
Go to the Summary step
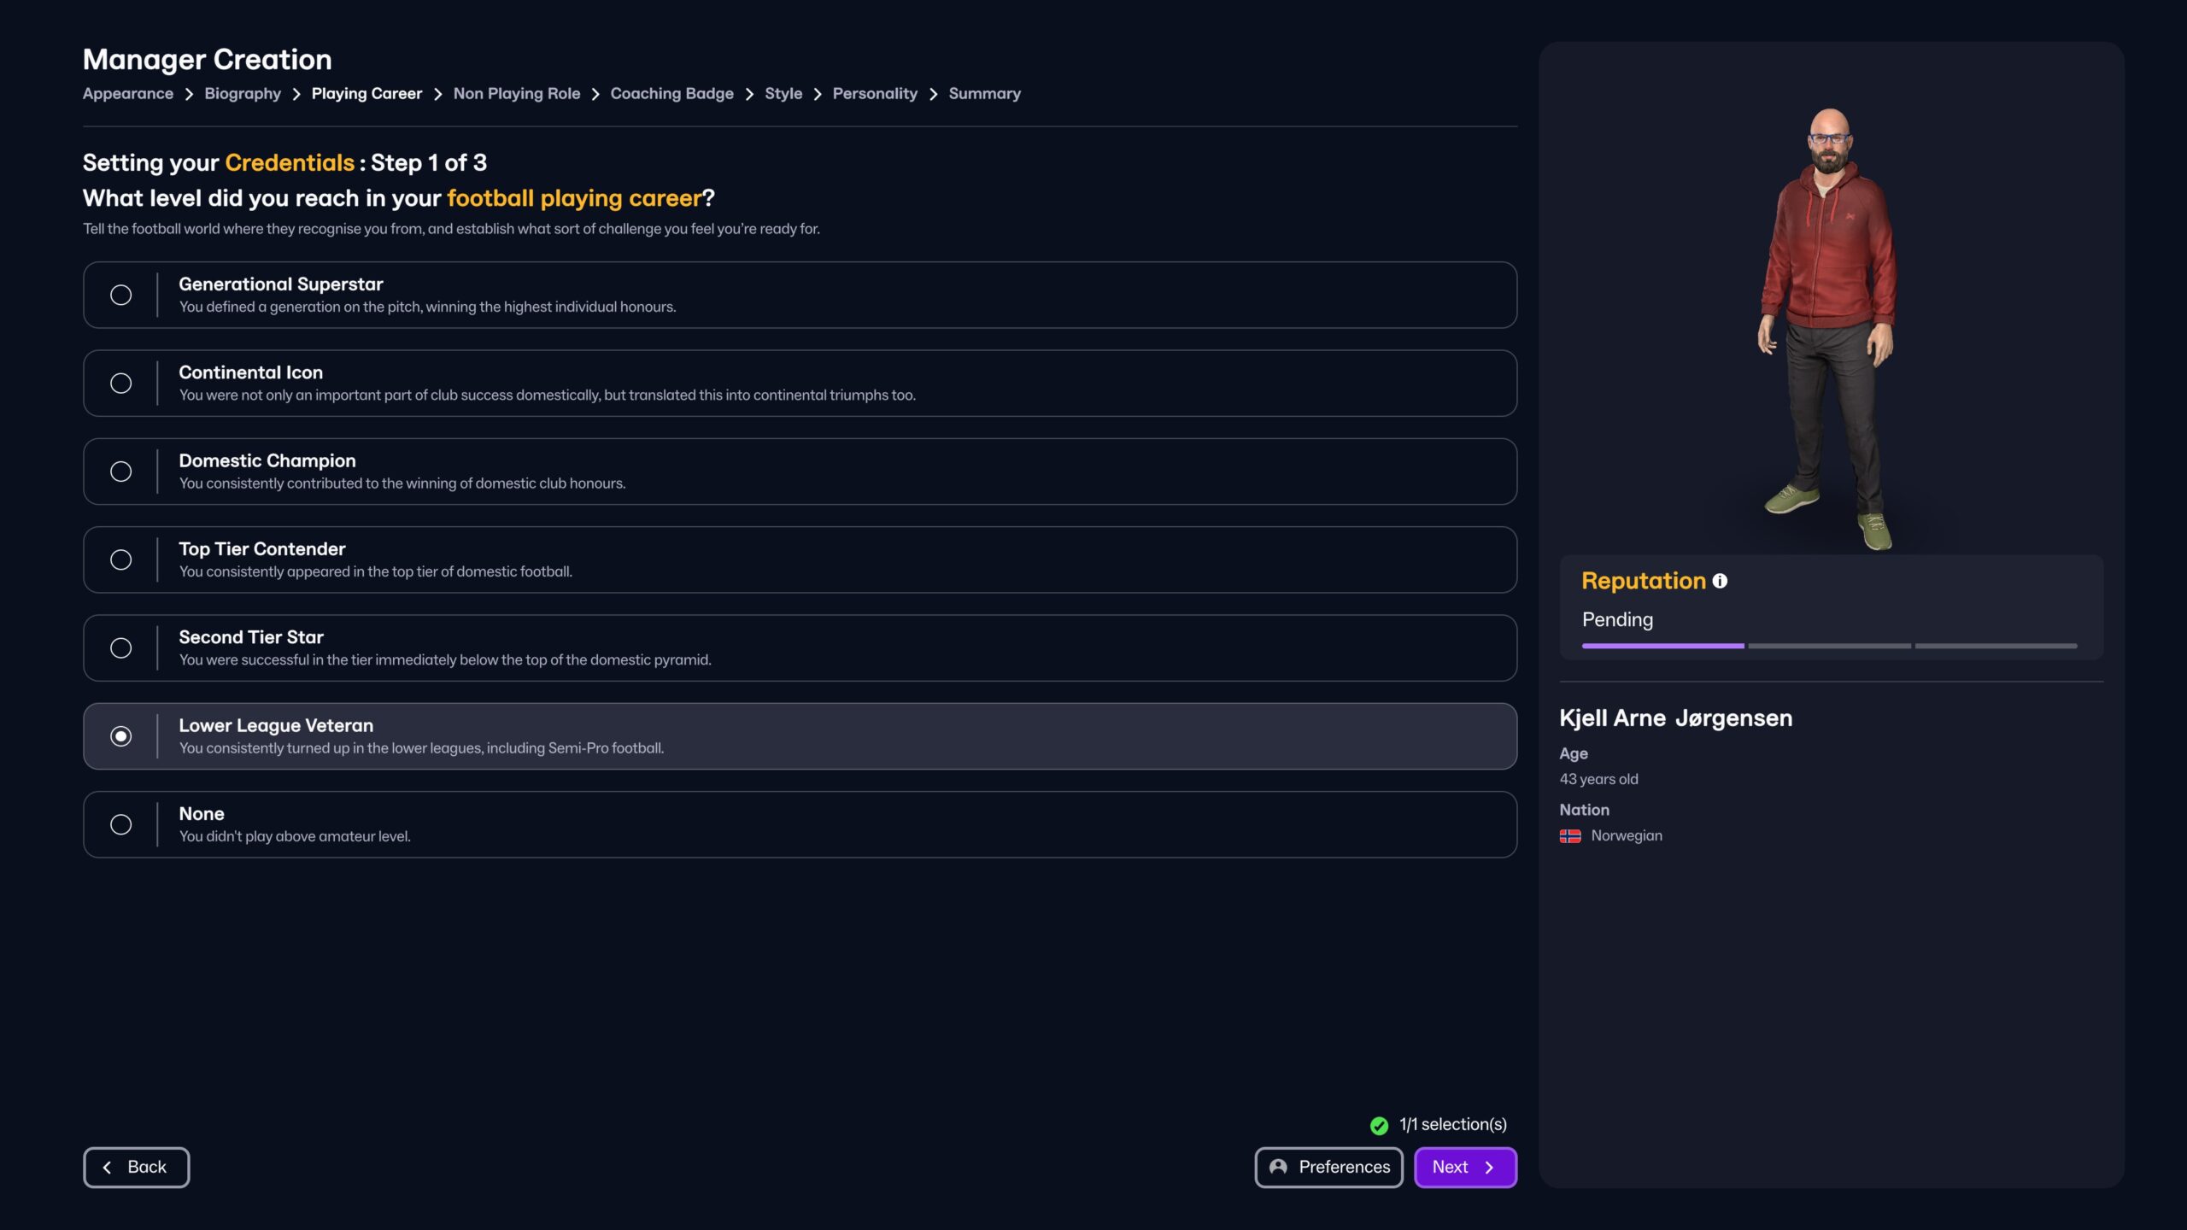pyautogui.click(x=984, y=94)
